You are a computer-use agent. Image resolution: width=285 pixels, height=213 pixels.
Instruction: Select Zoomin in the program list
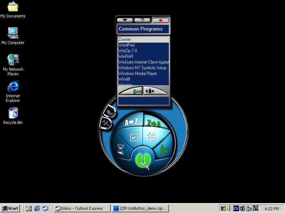(x=143, y=39)
